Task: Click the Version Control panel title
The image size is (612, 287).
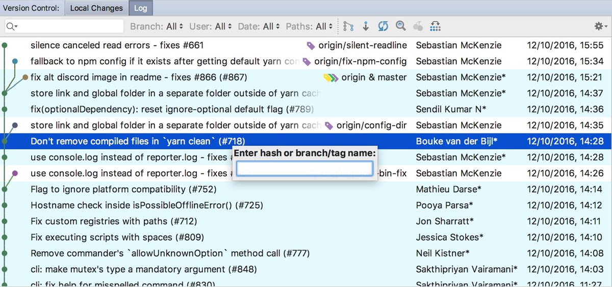Action: pyautogui.click(x=31, y=8)
